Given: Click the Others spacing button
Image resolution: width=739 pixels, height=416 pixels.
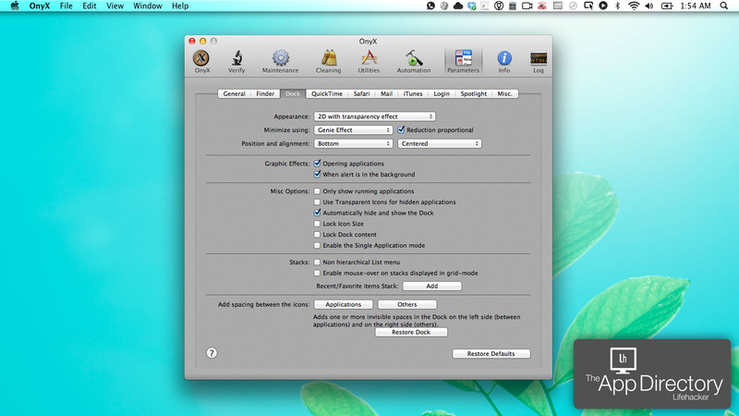Looking at the screenshot, I should [x=406, y=304].
